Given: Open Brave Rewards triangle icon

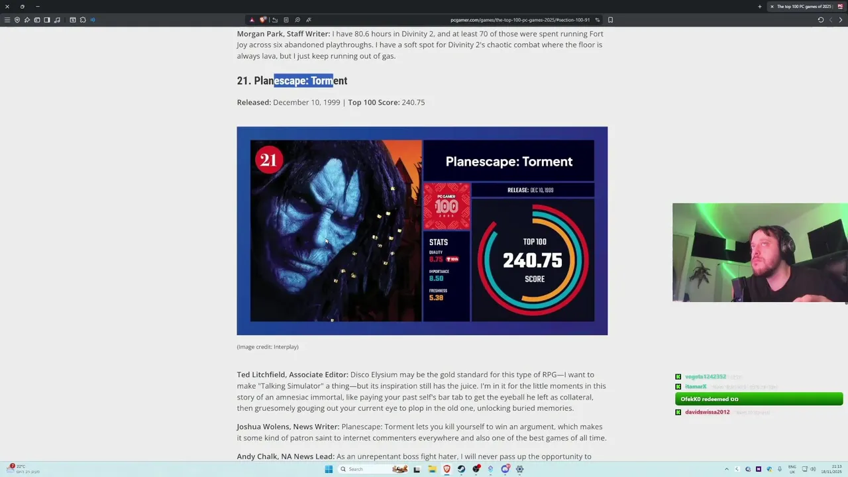Looking at the screenshot, I should (x=252, y=20).
